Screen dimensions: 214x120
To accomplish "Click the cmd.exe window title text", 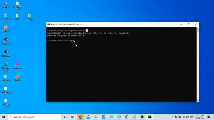I will coord(67,24).
